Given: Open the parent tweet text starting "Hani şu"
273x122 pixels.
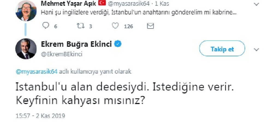Looking at the screenshot, I should pyautogui.click(x=138, y=12).
